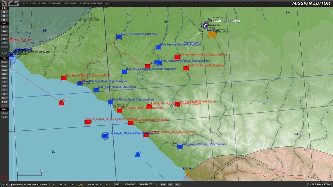Click the Blue_Dzhubga_Base_ObjectiveZone label
The image size is (333, 187).
tap(105, 81)
